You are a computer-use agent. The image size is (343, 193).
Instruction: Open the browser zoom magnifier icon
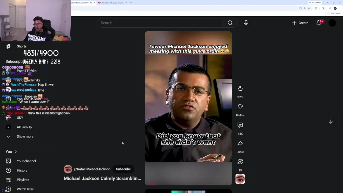(x=305, y=8)
